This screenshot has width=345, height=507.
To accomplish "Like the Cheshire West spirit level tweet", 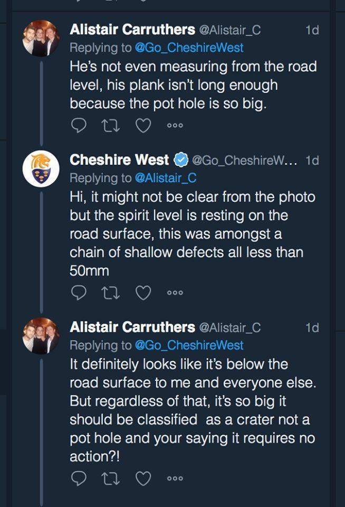I will click(143, 292).
